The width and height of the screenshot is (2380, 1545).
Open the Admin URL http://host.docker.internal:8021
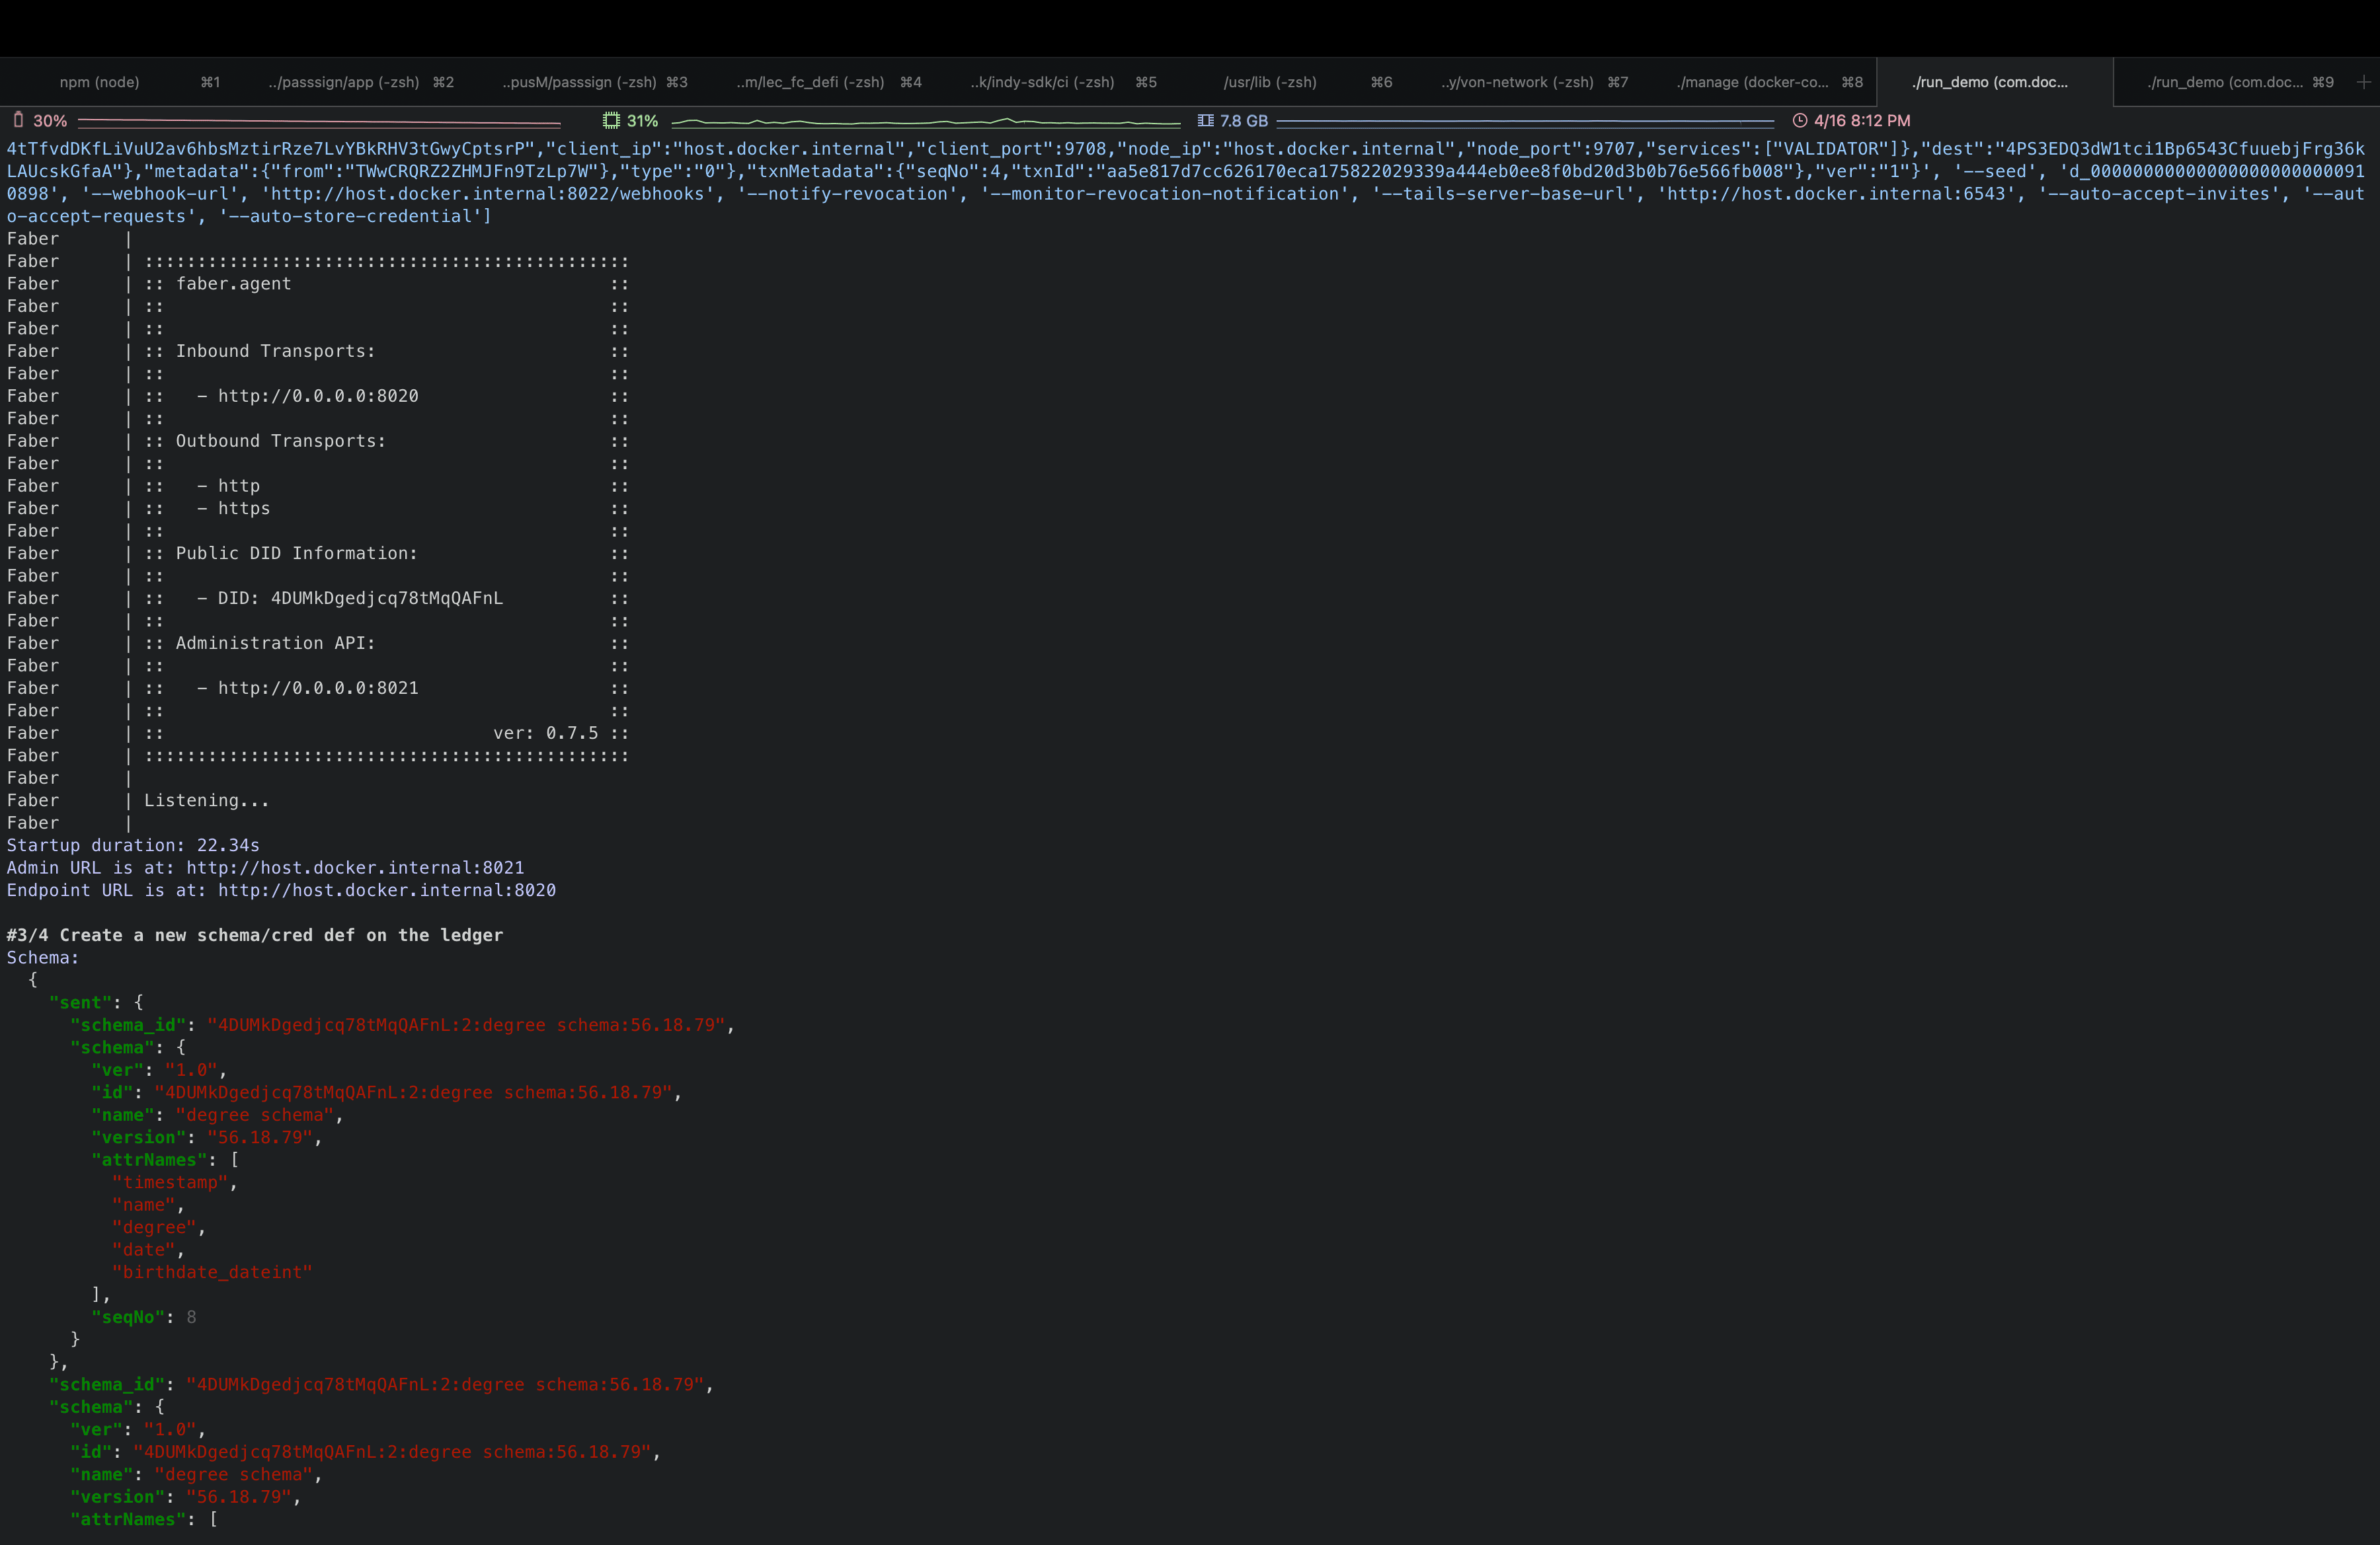pos(355,868)
